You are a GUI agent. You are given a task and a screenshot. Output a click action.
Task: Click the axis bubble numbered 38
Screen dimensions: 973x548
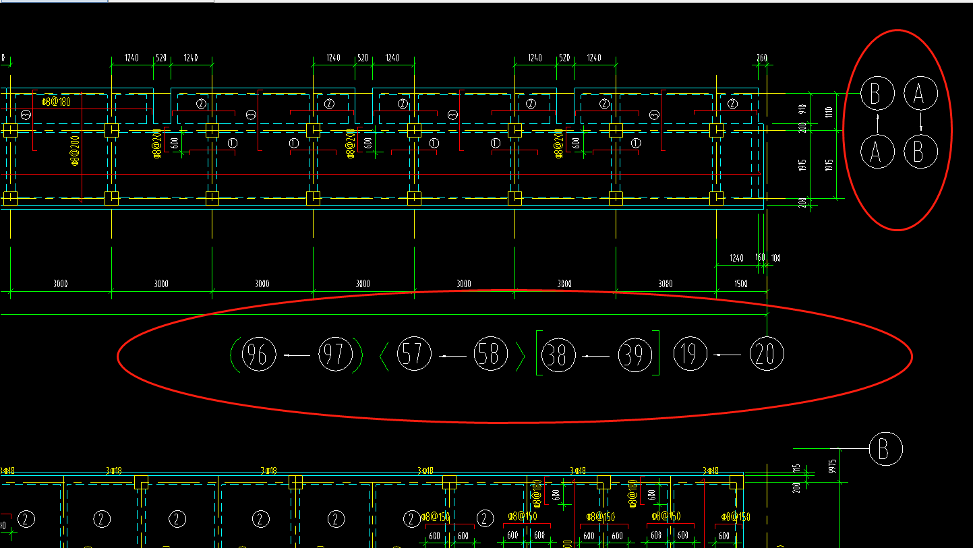[558, 355]
